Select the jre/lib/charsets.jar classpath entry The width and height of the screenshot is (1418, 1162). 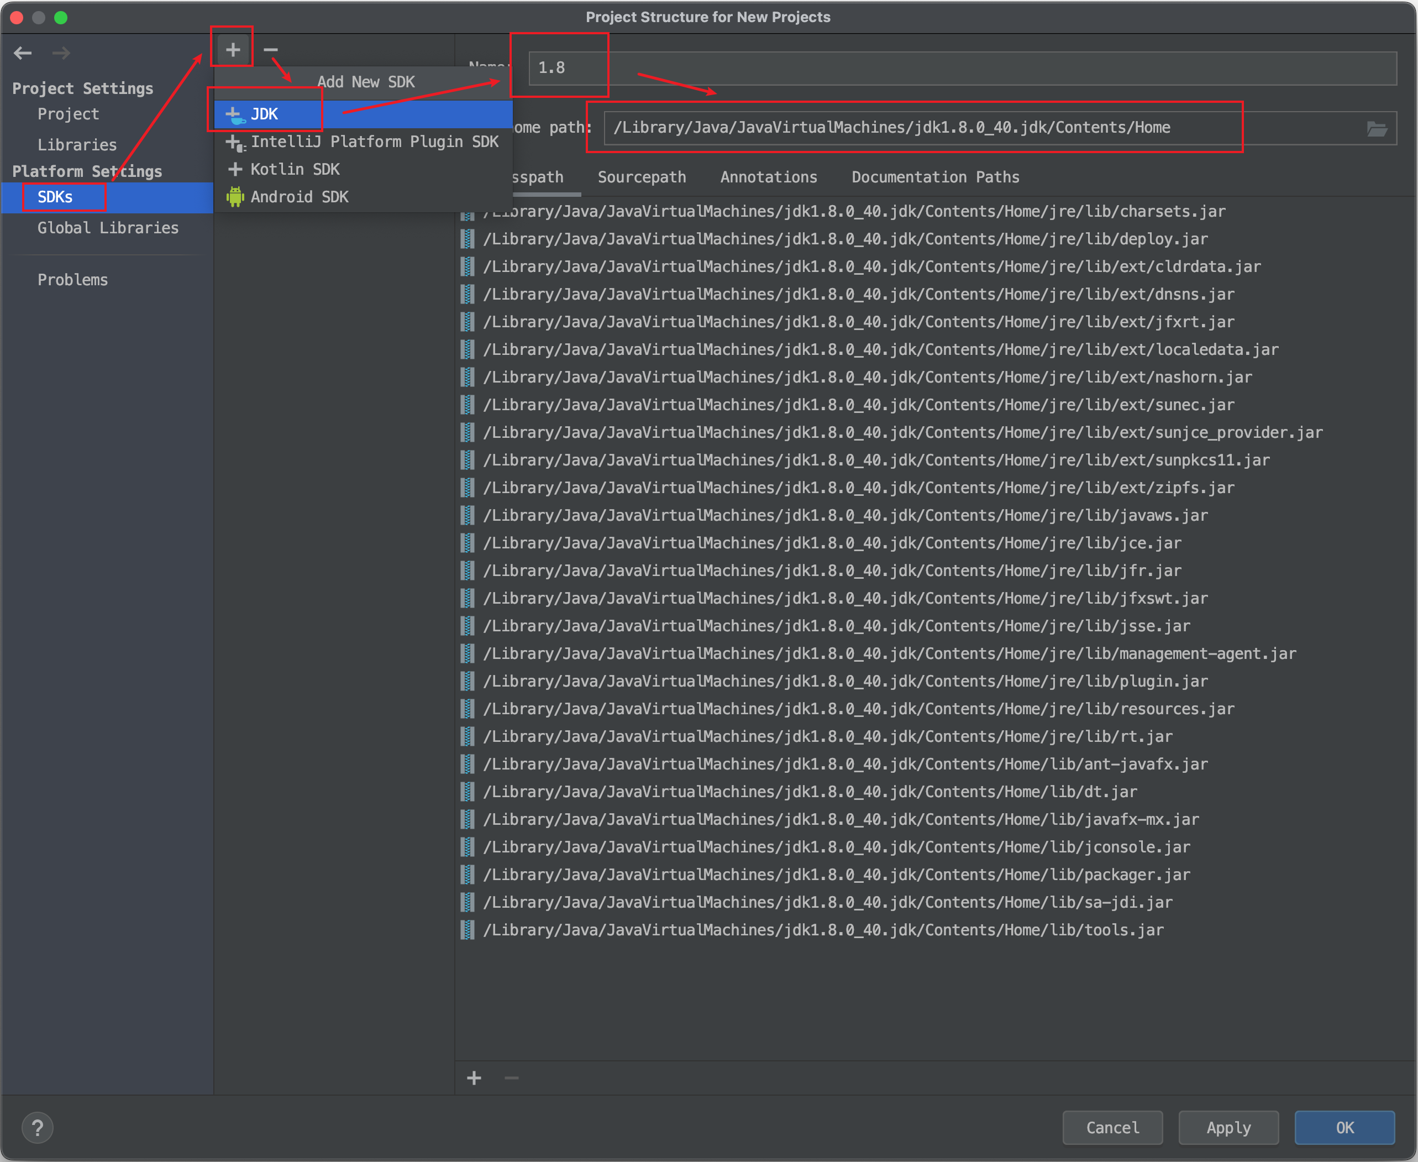[936, 212]
